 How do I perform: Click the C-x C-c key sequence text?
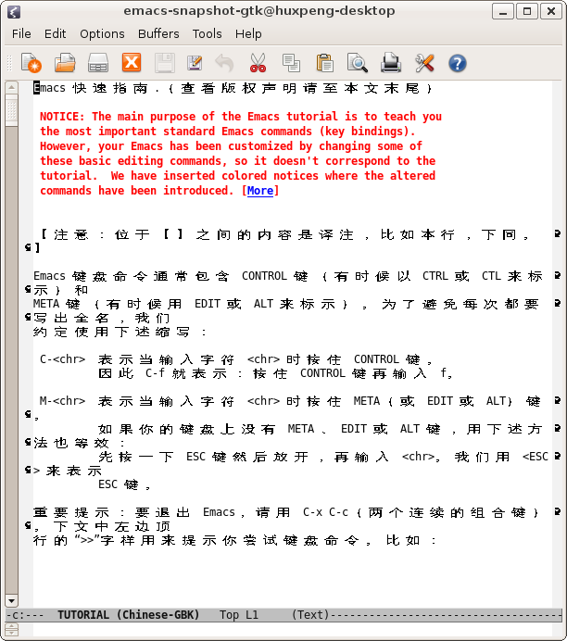(x=325, y=512)
